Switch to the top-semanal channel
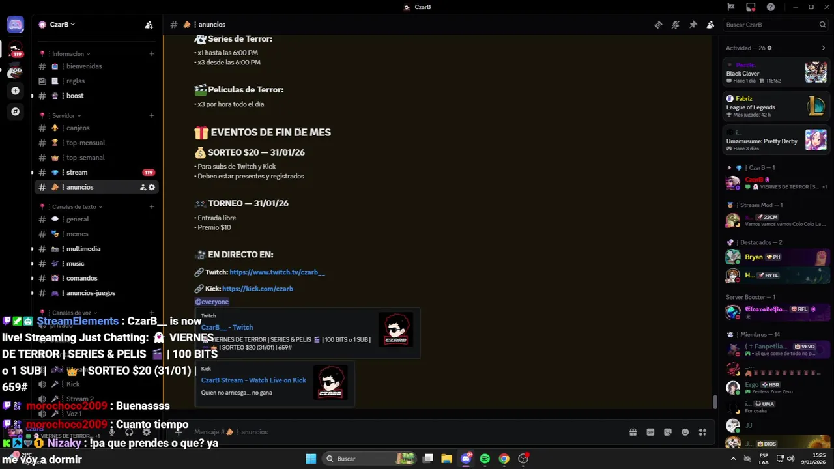The height and width of the screenshot is (469, 834). click(96, 158)
